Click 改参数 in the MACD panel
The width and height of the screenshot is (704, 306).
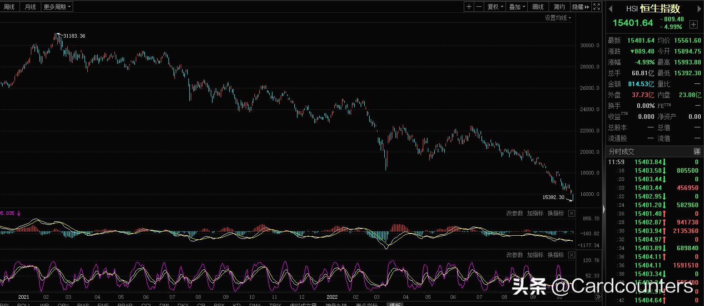(515, 214)
